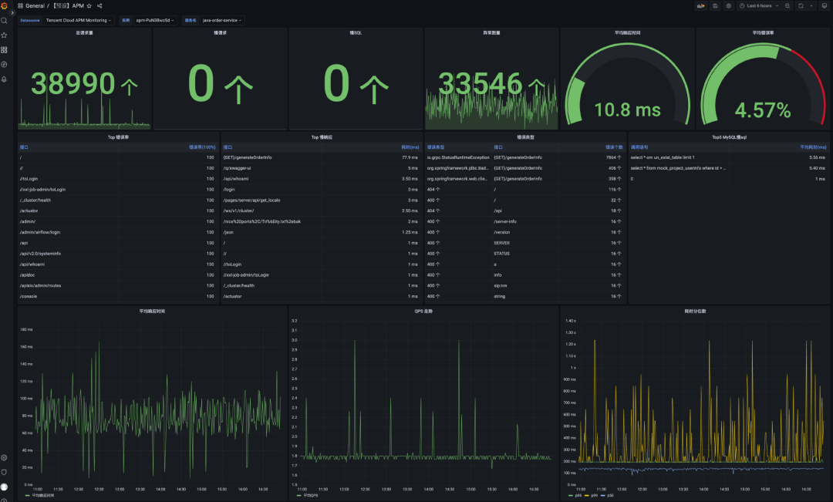
Task: Click the //xxl-job-admin/toLogin row in error rate table
Action: (118, 190)
